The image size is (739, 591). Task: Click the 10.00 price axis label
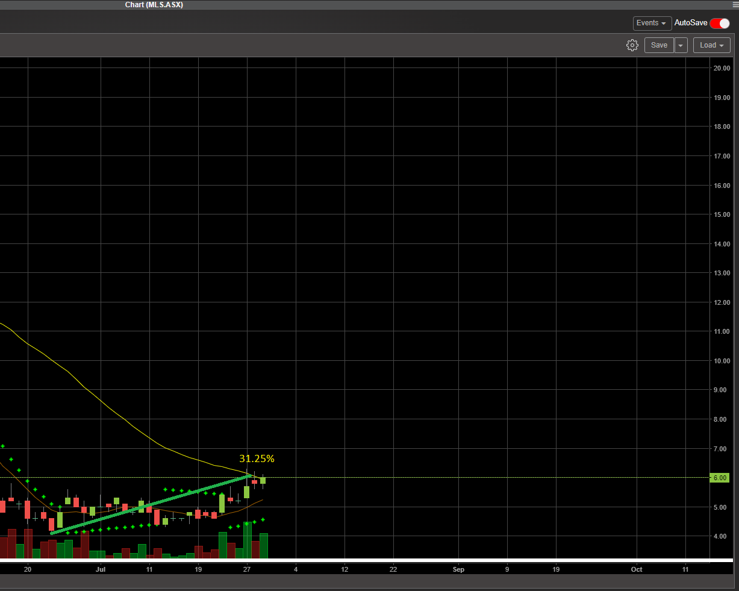point(722,361)
